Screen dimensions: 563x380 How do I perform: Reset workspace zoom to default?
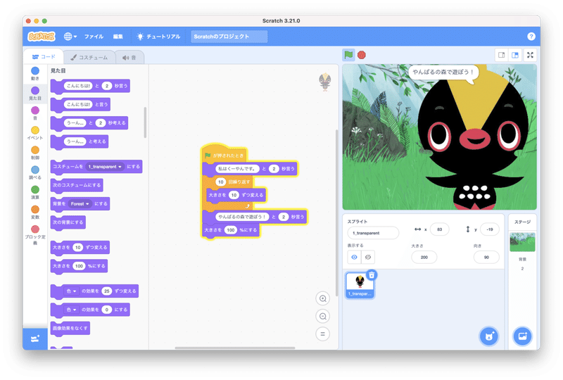click(322, 334)
